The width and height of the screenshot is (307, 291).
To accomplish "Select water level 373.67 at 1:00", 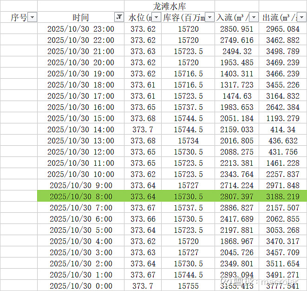I will coord(143,275).
